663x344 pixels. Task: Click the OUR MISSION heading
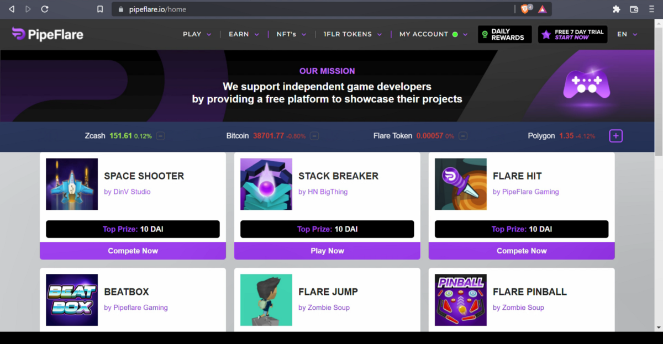pyautogui.click(x=327, y=71)
